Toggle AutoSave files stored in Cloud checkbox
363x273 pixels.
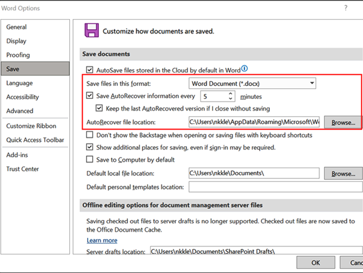pos(90,70)
